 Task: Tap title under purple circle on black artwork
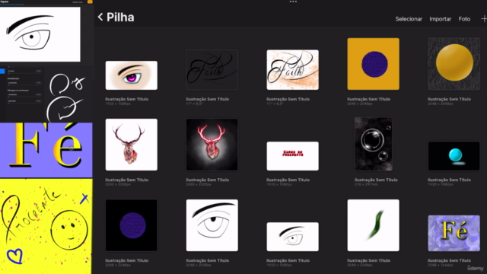[x=127, y=260]
